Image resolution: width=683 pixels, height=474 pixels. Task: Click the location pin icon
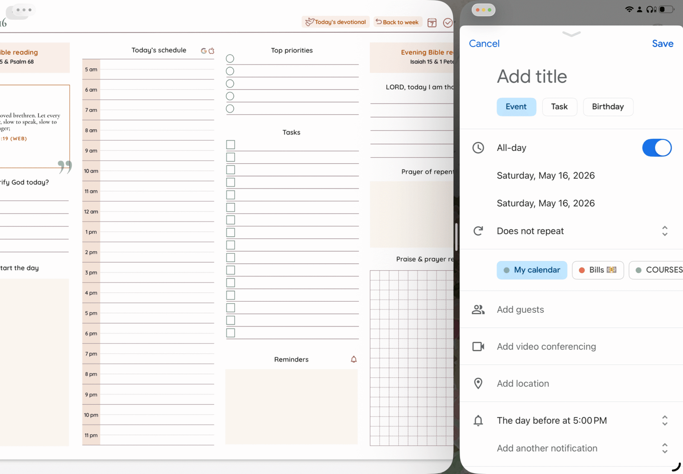pos(478,384)
